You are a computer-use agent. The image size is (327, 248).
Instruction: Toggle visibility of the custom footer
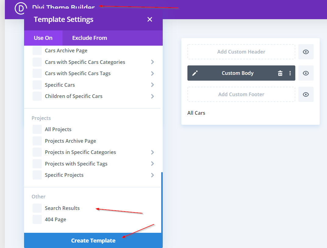click(x=306, y=94)
